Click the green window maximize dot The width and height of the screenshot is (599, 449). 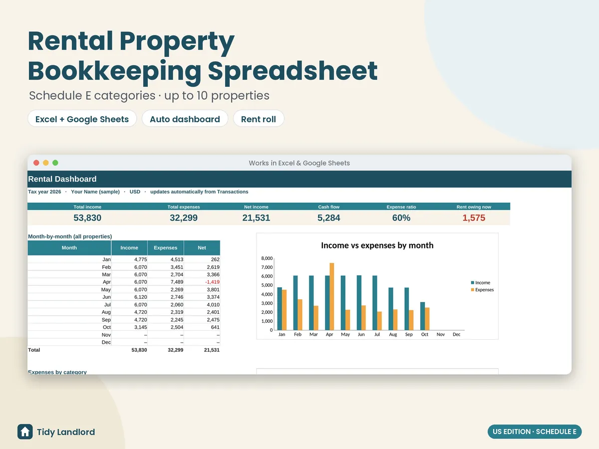tap(55, 163)
